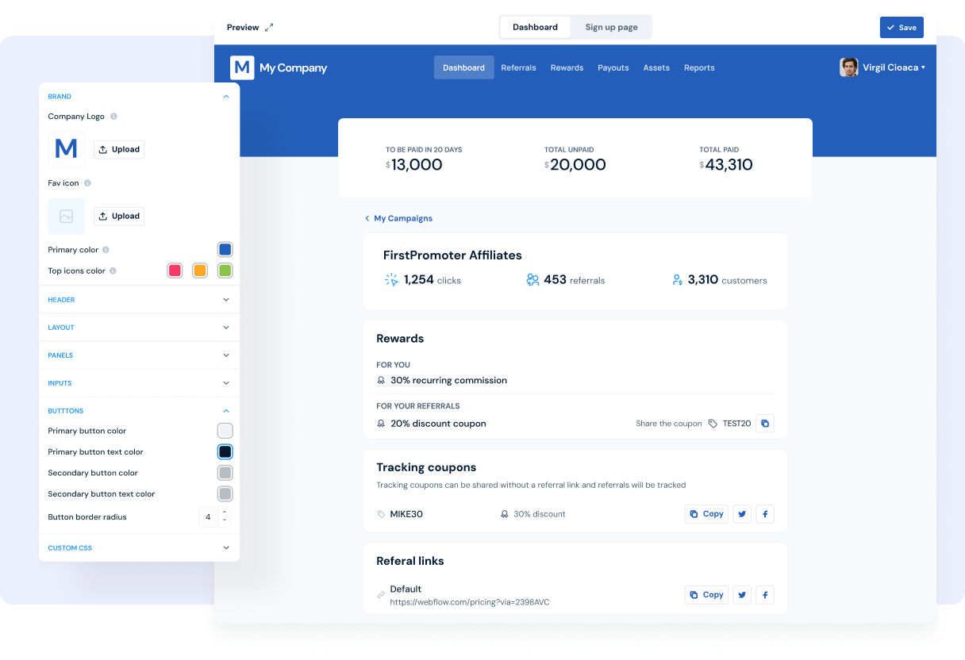
Task: Open the Primary button color swatch
Action: coord(225,431)
